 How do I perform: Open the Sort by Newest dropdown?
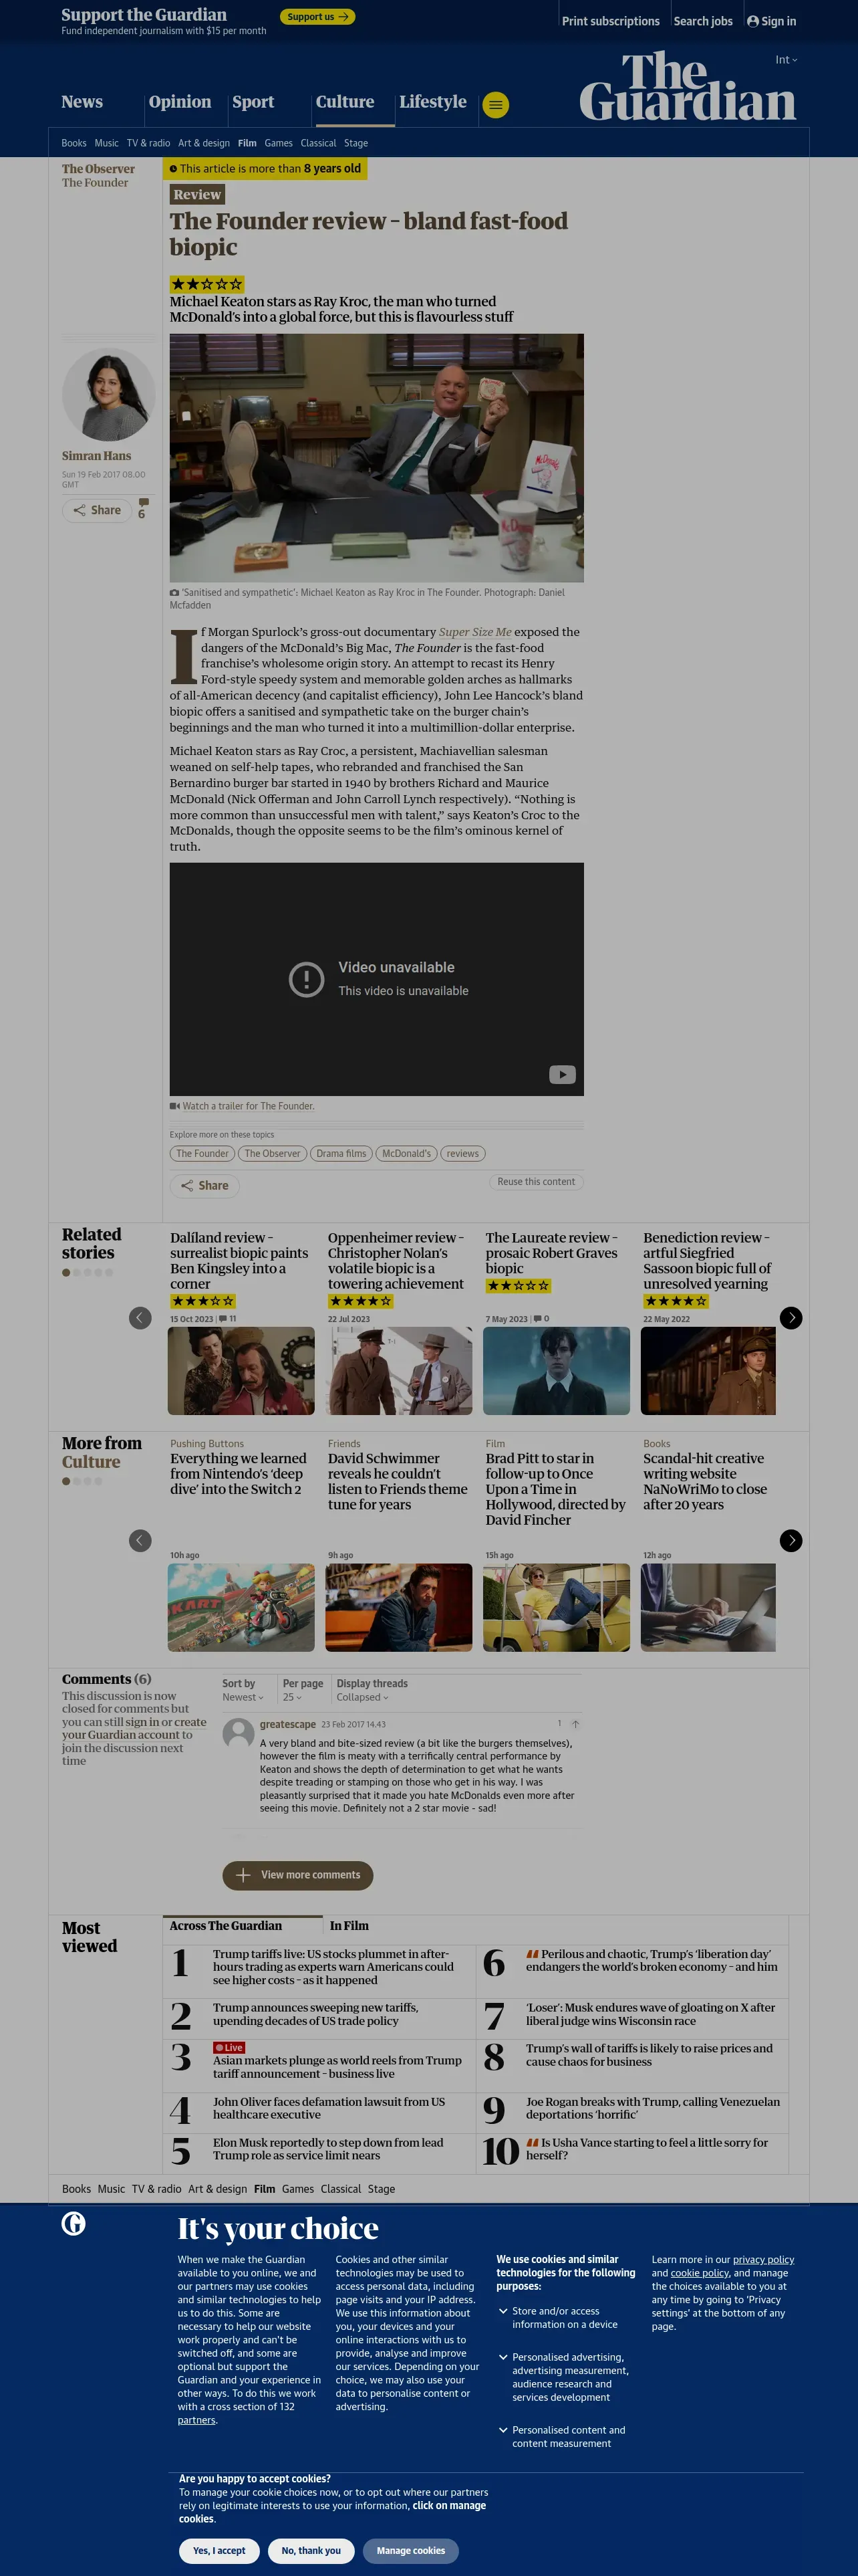(x=243, y=1697)
